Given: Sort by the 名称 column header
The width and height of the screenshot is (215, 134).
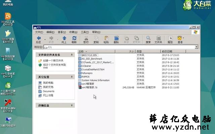Looking at the screenshot, I should tap(96, 52).
